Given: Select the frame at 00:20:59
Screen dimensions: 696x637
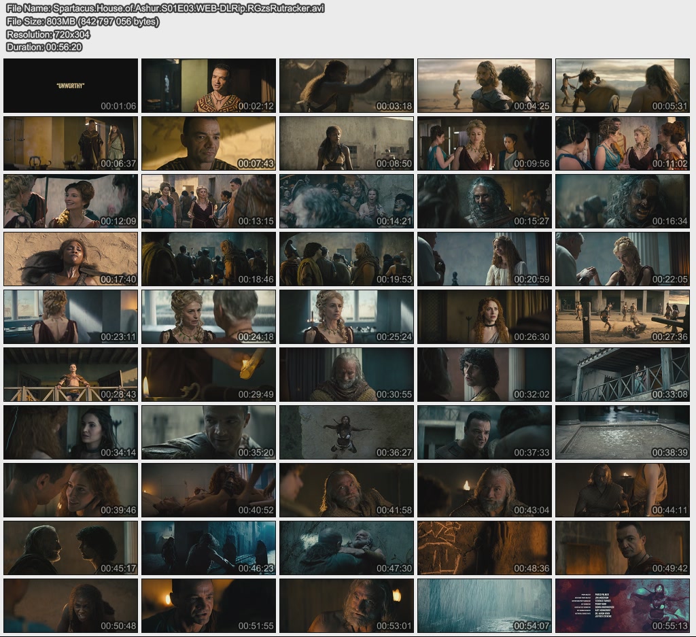Looking at the screenshot, I should [485, 259].
